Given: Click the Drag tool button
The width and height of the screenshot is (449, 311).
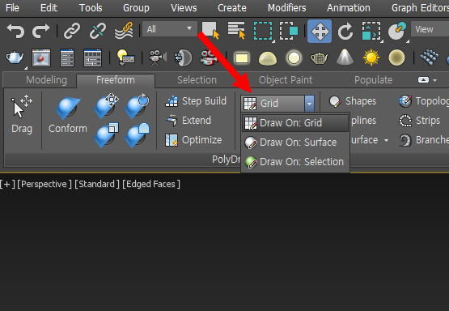Looking at the screenshot, I should [22, 115].
